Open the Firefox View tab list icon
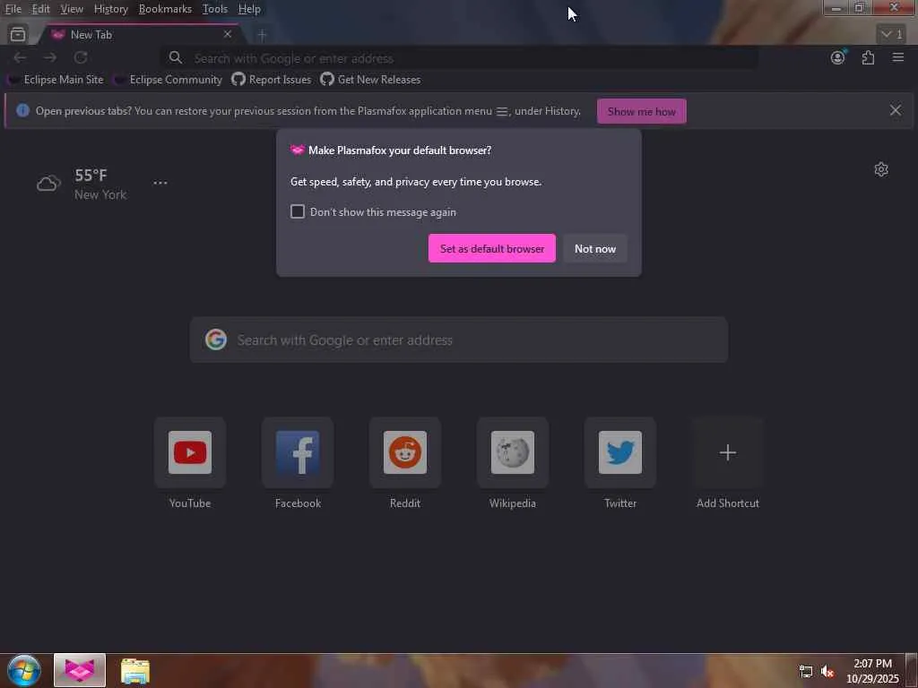The image size is (918, 688). click(18, 35)
